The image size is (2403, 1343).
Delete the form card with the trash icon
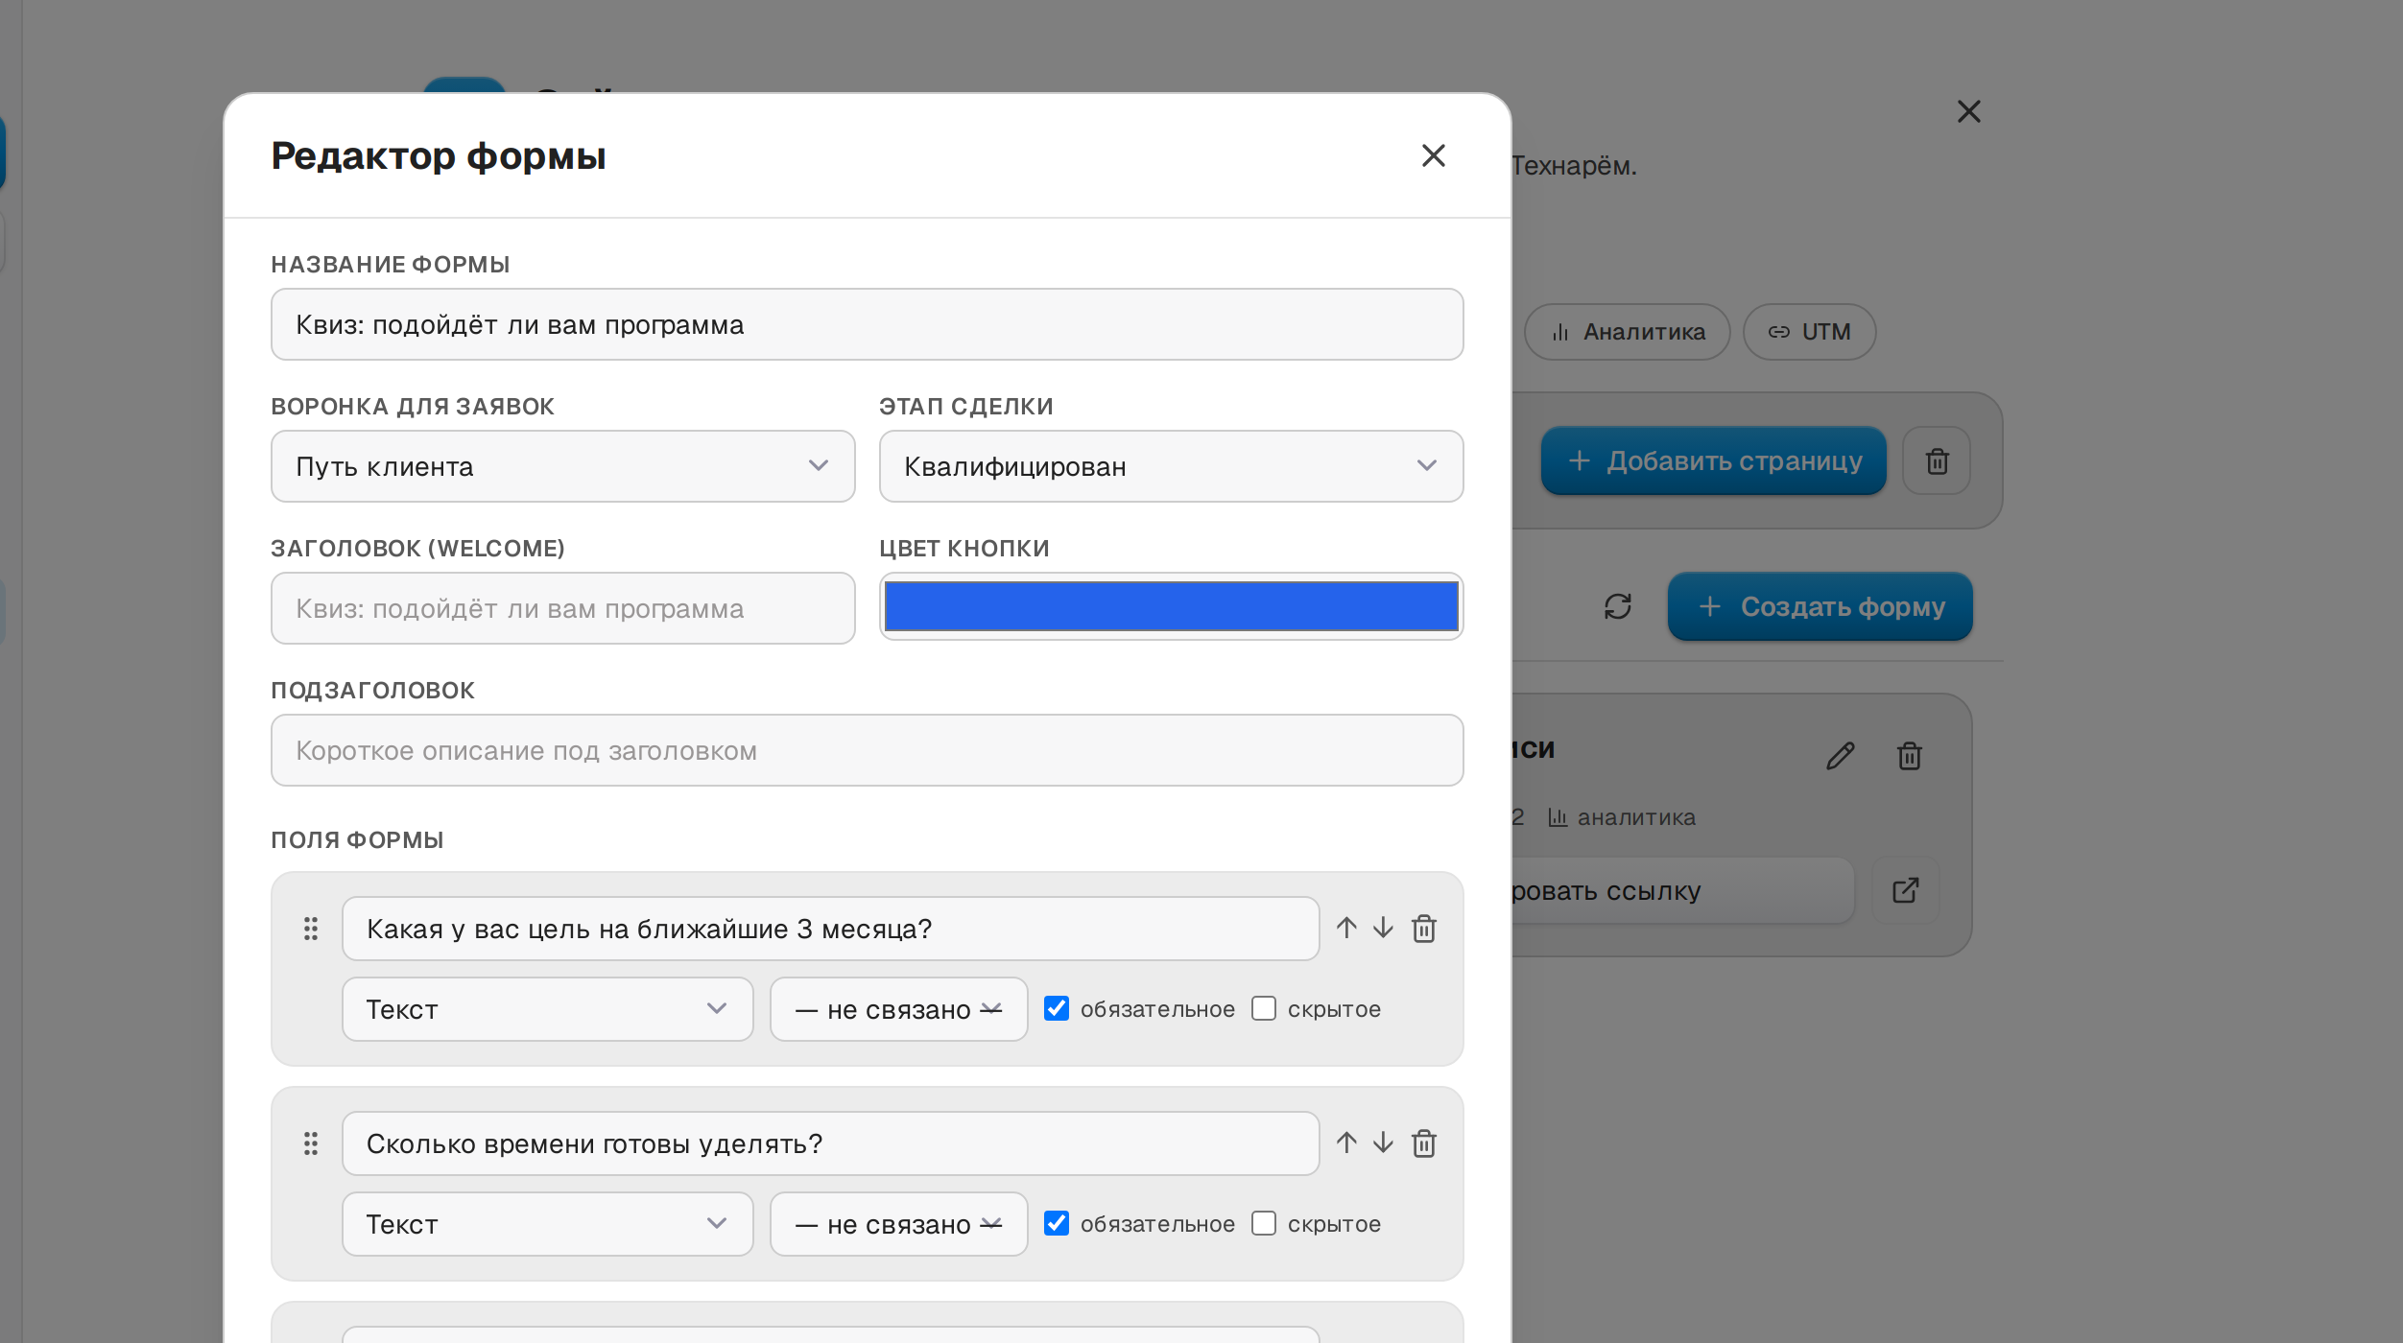(1910, 756)
